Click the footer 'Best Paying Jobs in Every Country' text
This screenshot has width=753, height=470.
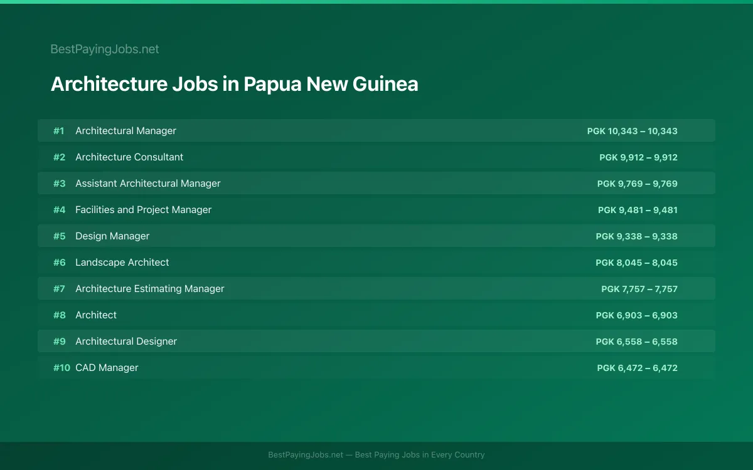point(420,455)
